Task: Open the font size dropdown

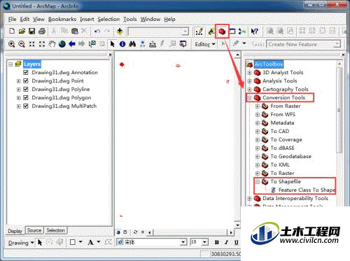Action: pyautogui.click(x=204, y=242)
